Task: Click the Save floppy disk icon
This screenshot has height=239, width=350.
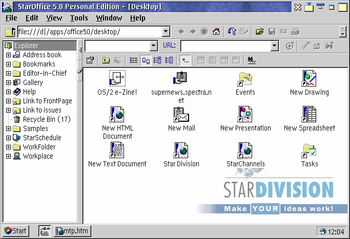Action: click(x=272, y=32)
